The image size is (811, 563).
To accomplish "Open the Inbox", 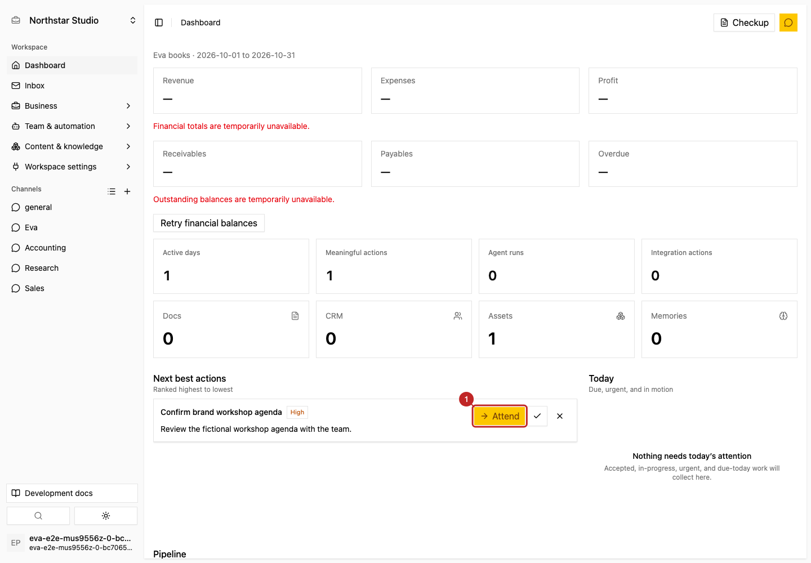I will (x=72, y=86).
